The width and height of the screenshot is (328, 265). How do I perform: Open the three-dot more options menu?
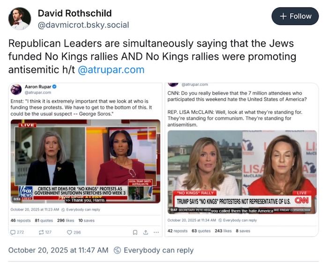156,232
